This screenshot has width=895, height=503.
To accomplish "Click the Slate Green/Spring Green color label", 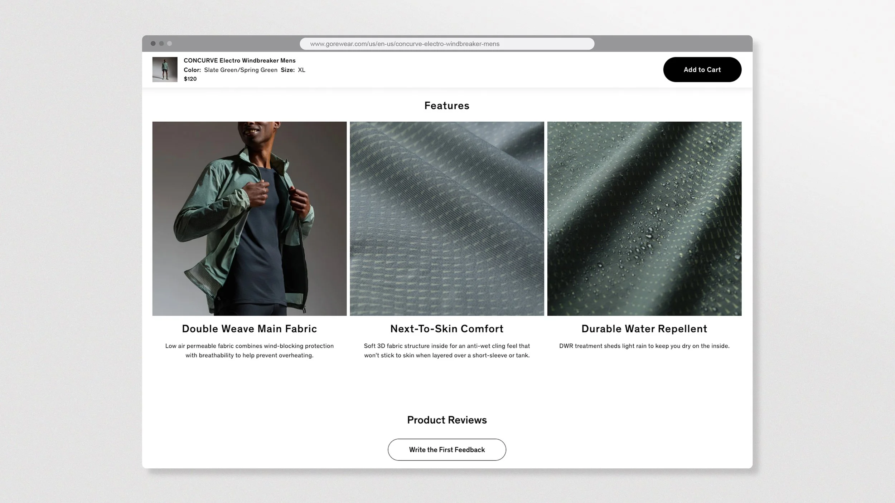I will click(240, 70).
